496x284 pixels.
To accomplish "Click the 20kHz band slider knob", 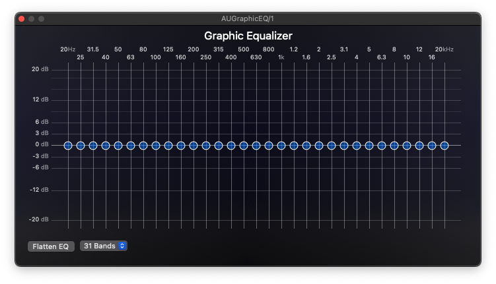I will (444, 146).
